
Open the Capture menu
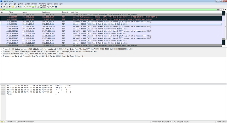click(20, 4)
